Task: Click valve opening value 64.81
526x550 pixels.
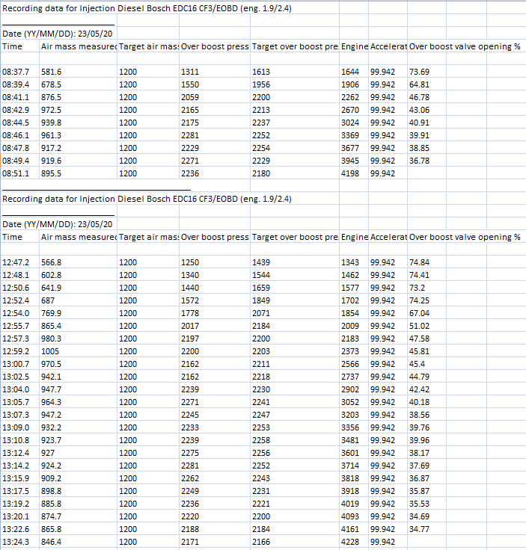Action: pyautogui.click(x=419, y=84)
